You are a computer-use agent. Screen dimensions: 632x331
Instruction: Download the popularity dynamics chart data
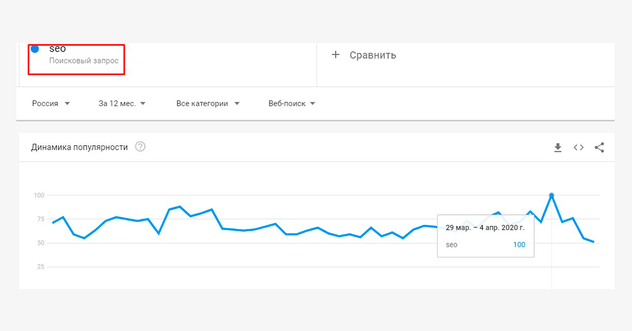point(558,148)
